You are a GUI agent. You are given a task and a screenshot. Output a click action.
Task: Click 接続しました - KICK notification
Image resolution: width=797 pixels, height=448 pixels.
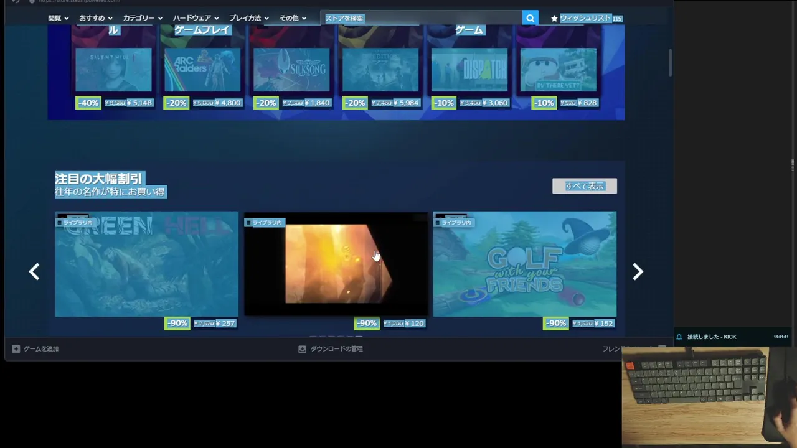point(712,337)
